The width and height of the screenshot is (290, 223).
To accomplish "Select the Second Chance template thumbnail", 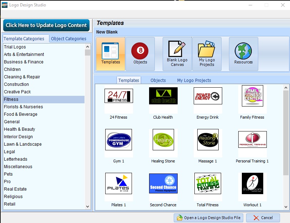I will pyautogui.click(x=163, y=183).
